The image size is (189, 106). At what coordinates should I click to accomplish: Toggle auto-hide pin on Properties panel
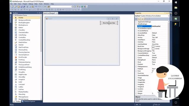[x=167, y=13]
